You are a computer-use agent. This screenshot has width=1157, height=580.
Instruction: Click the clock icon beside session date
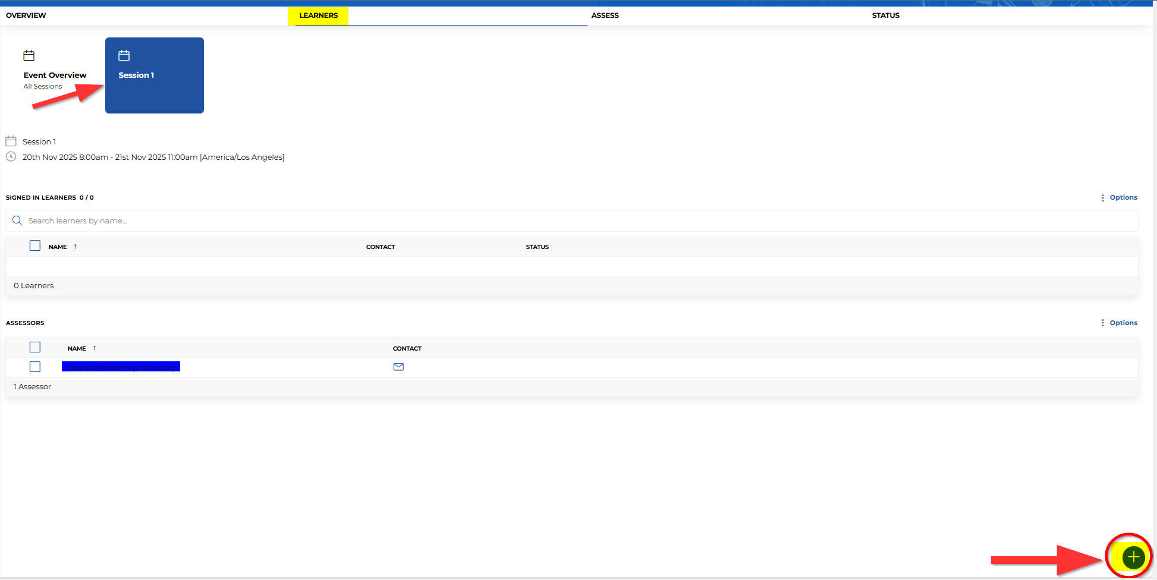point(11,157)
